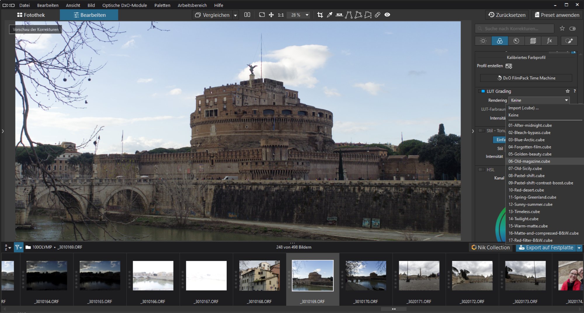The image size is (584, 313).
Task: Select the crop tool
Action: 320,15
